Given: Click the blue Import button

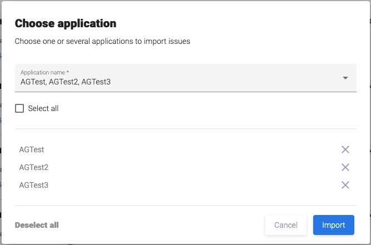Looking at the screenshot, I should pos(334,225).
